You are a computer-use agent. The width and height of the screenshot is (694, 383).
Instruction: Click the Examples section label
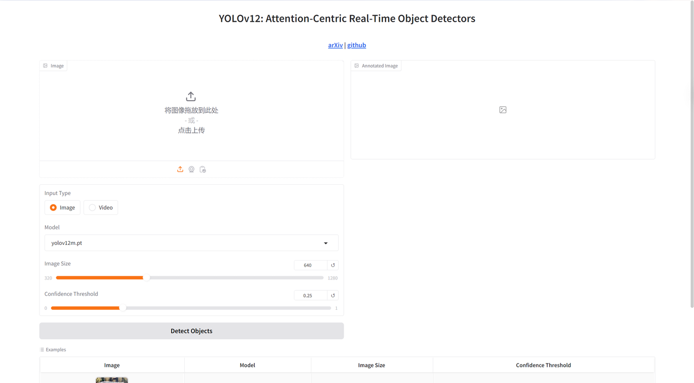(53, 349)
